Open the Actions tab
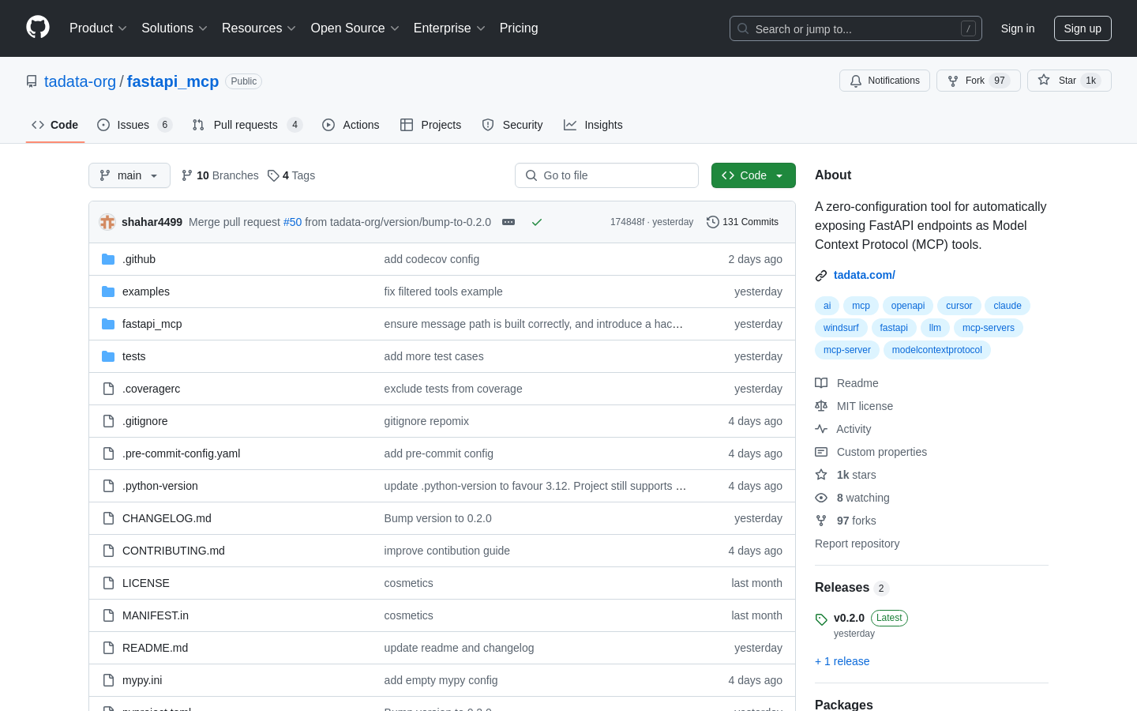1137x711 pixels. point(351,125)
